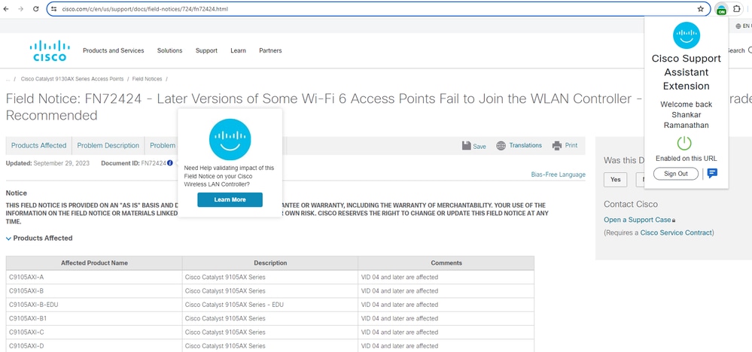Click Cisco Catalyst 9130AX Series breadcrumb
This screenshot has width=752, height=352.
pyautogui.click(x=72, y=79)
